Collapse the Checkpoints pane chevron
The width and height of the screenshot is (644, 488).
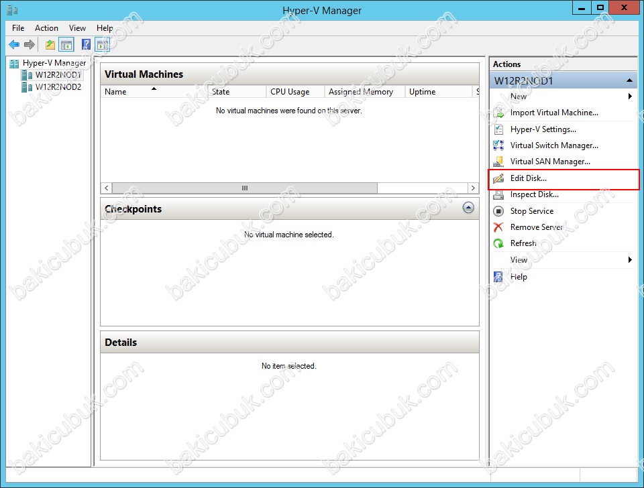tap(468, 208)
